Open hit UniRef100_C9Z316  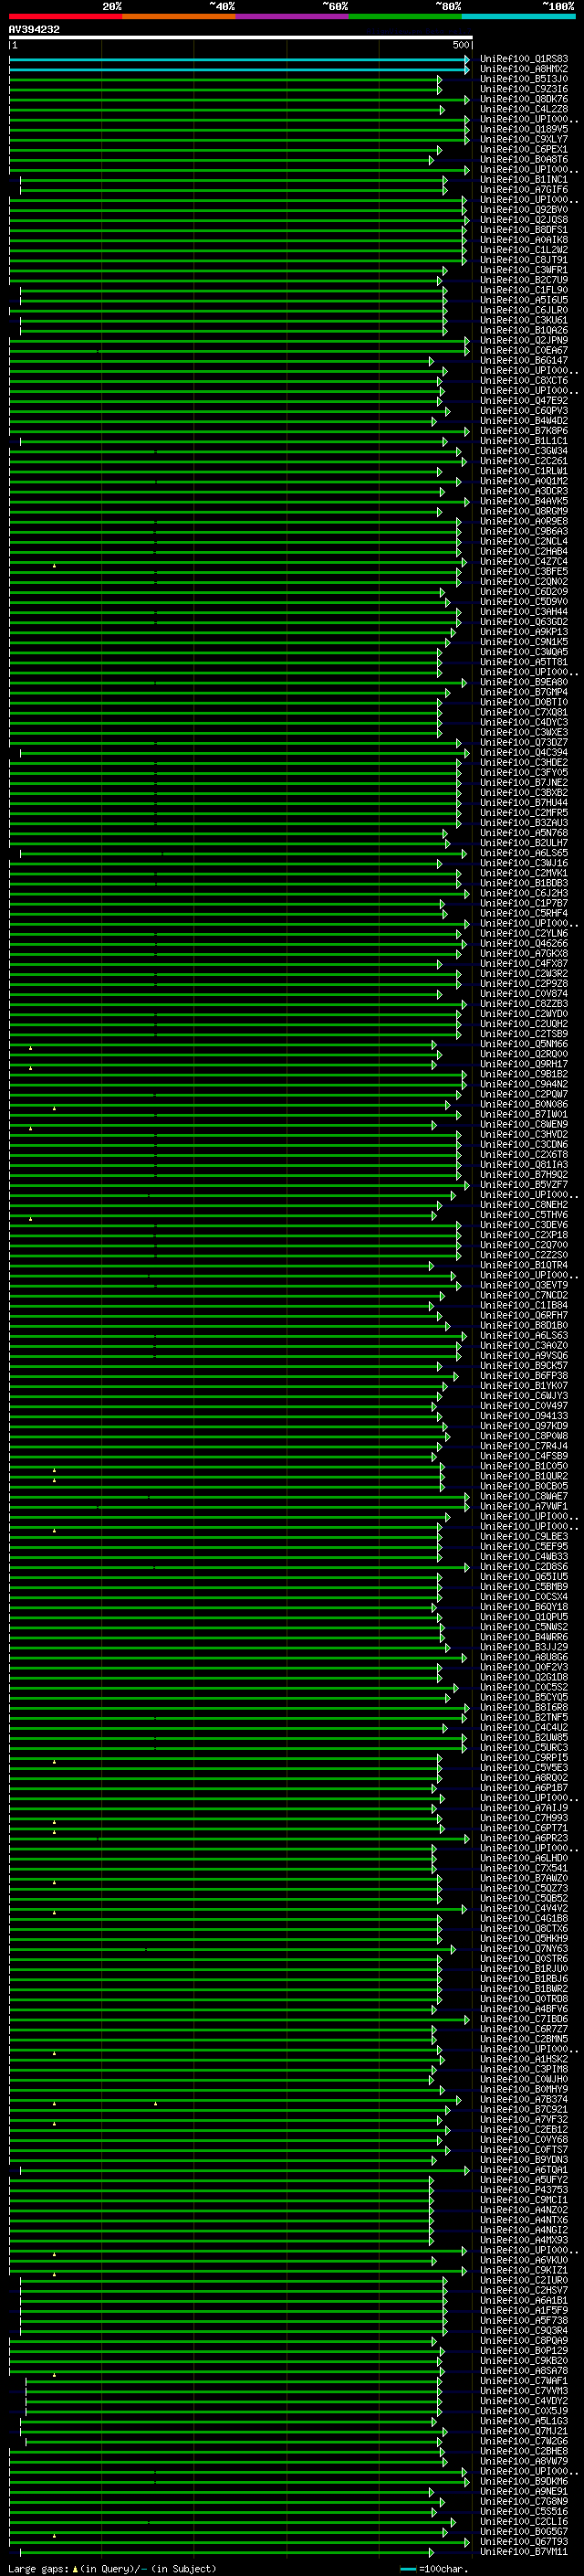524,89
